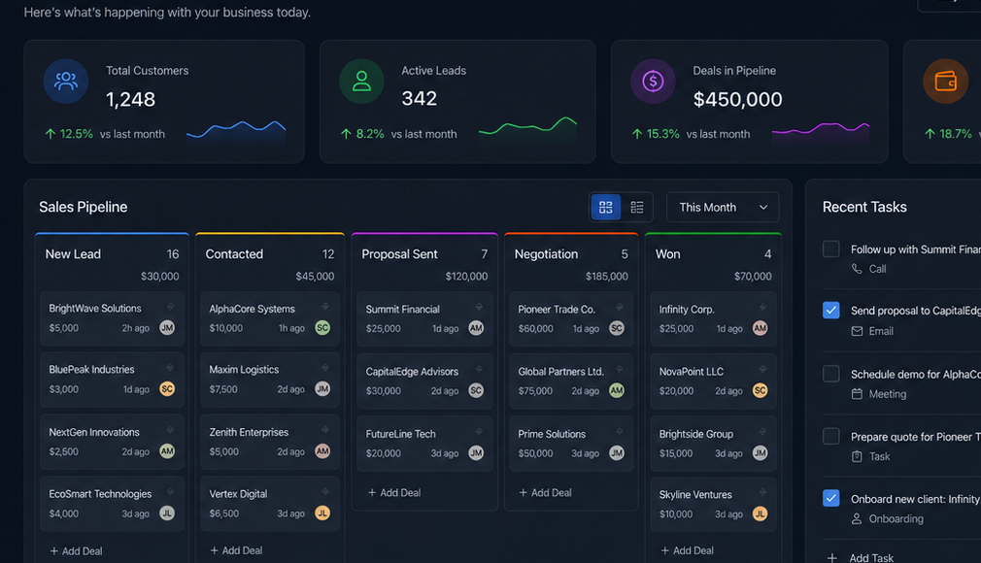Click the Recent Tasks heading

click(x=864, y=207)
